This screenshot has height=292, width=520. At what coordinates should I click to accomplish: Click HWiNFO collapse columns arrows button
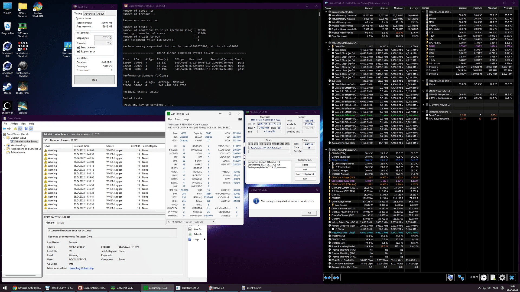point(336,277)
